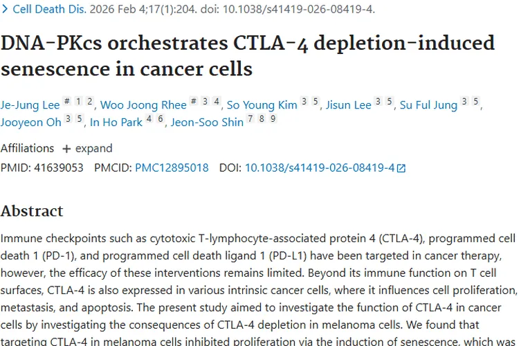Select author Jooyeon Oh
519x346 pixels.
click(x=30, y=122)
